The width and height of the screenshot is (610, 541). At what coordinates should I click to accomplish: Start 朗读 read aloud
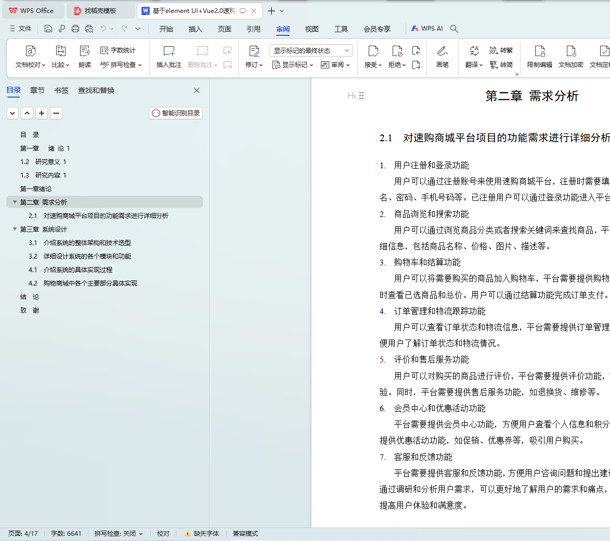point(84,57)
